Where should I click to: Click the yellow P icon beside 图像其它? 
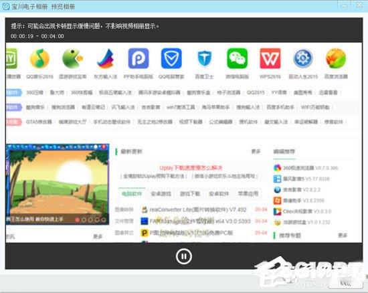pos(145,233)
